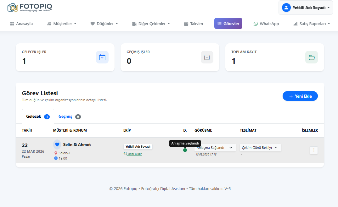Click the archive icon in Geçmiş İşler card
The image size is (338, 207).
[207, 57]
